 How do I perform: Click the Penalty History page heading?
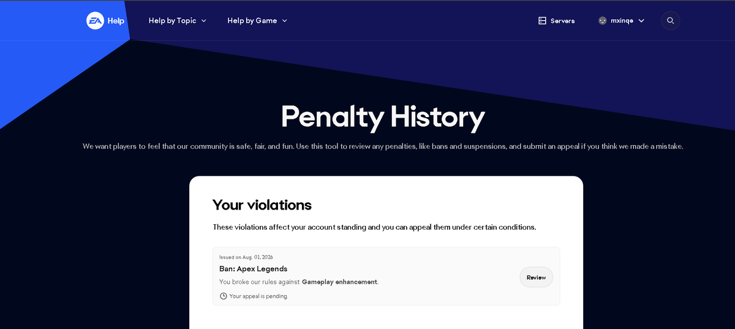383,116
